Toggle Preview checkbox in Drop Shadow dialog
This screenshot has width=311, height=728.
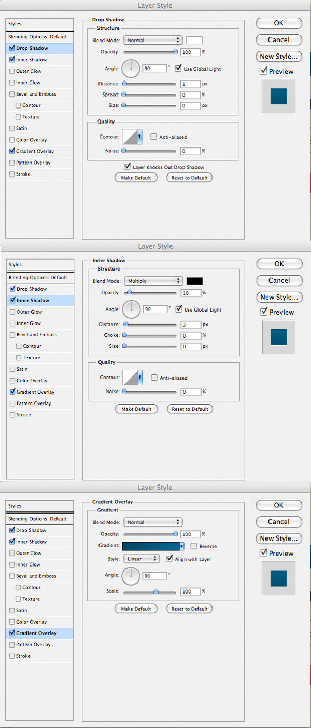[263, 71]
